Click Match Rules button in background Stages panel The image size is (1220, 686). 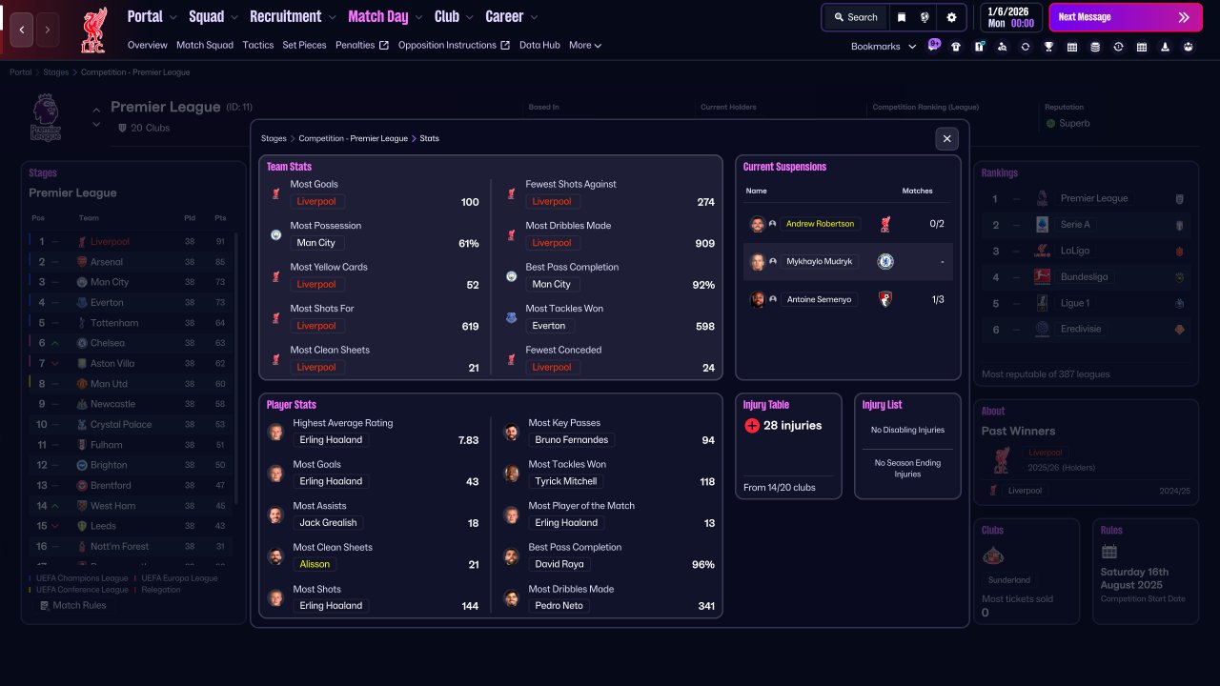pyautogui.click(x=72, y=605)
